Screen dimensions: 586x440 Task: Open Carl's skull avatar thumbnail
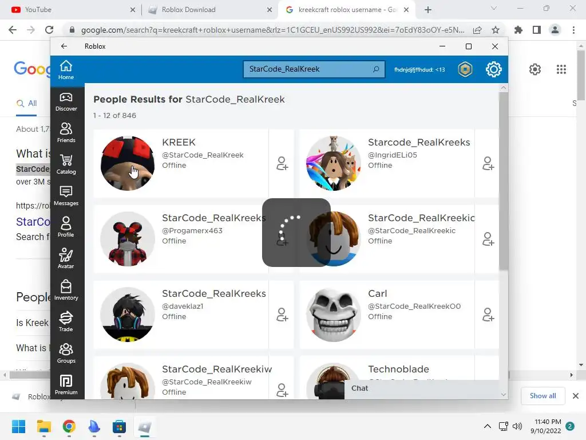pyautogui.click(x=334, y=315)
